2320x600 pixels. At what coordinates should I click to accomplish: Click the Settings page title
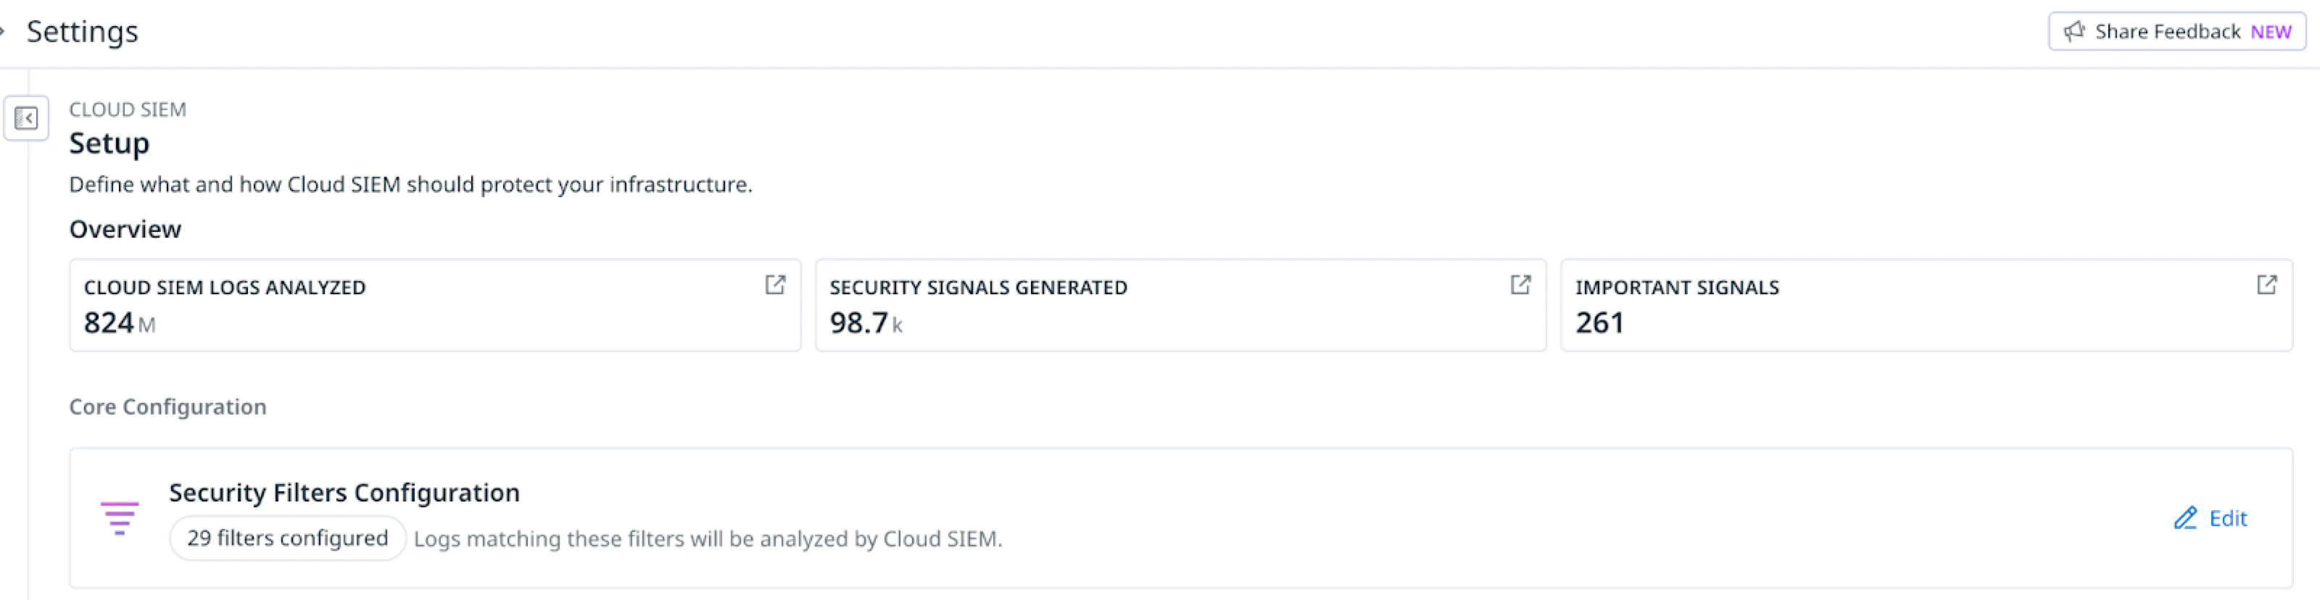[x=82, y=31]
